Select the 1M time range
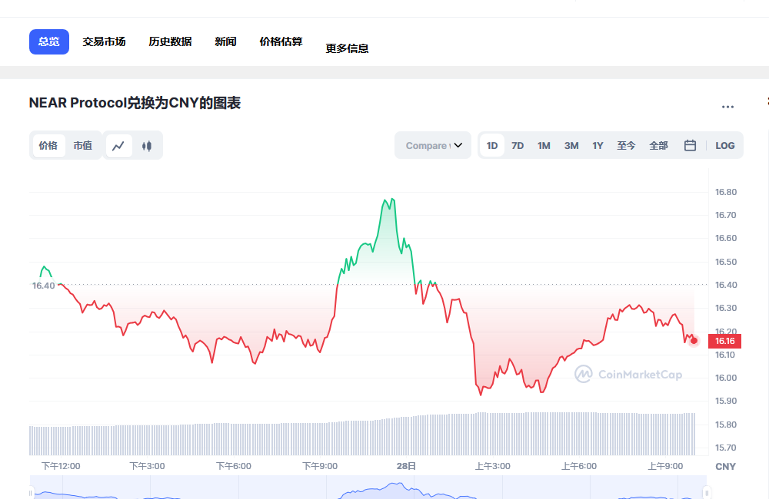This screenshot has width=769, height=499. [x=544, y=145]
